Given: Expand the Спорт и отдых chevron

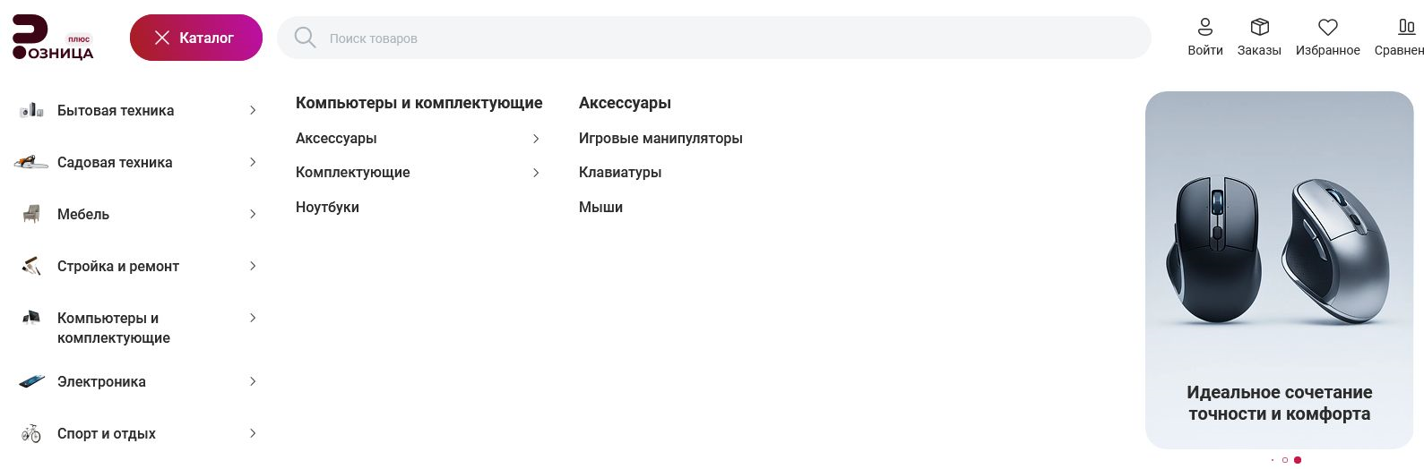Looking at the screenshot, I should pos(253,433).
